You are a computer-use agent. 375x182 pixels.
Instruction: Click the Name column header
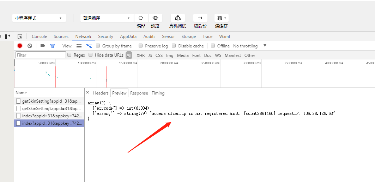pyautogui.click(x=49, y=93)
